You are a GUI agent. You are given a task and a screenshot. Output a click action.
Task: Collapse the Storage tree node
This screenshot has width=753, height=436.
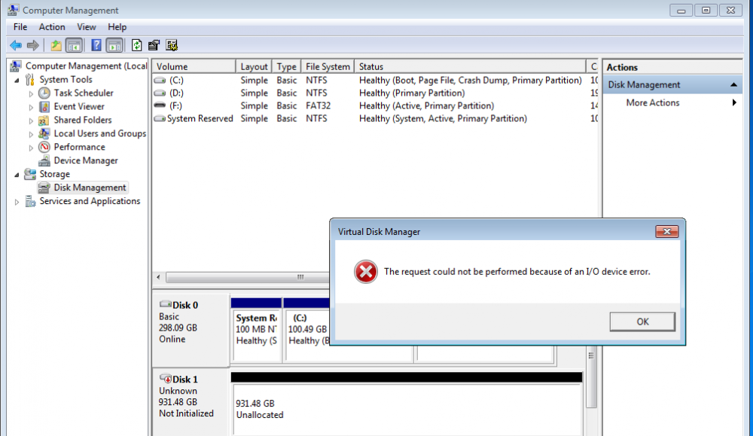click(17, 175)
